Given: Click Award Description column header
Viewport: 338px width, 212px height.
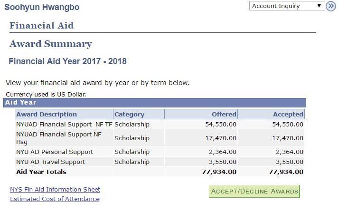Looking at the screenshot, I should pos(47,114).
